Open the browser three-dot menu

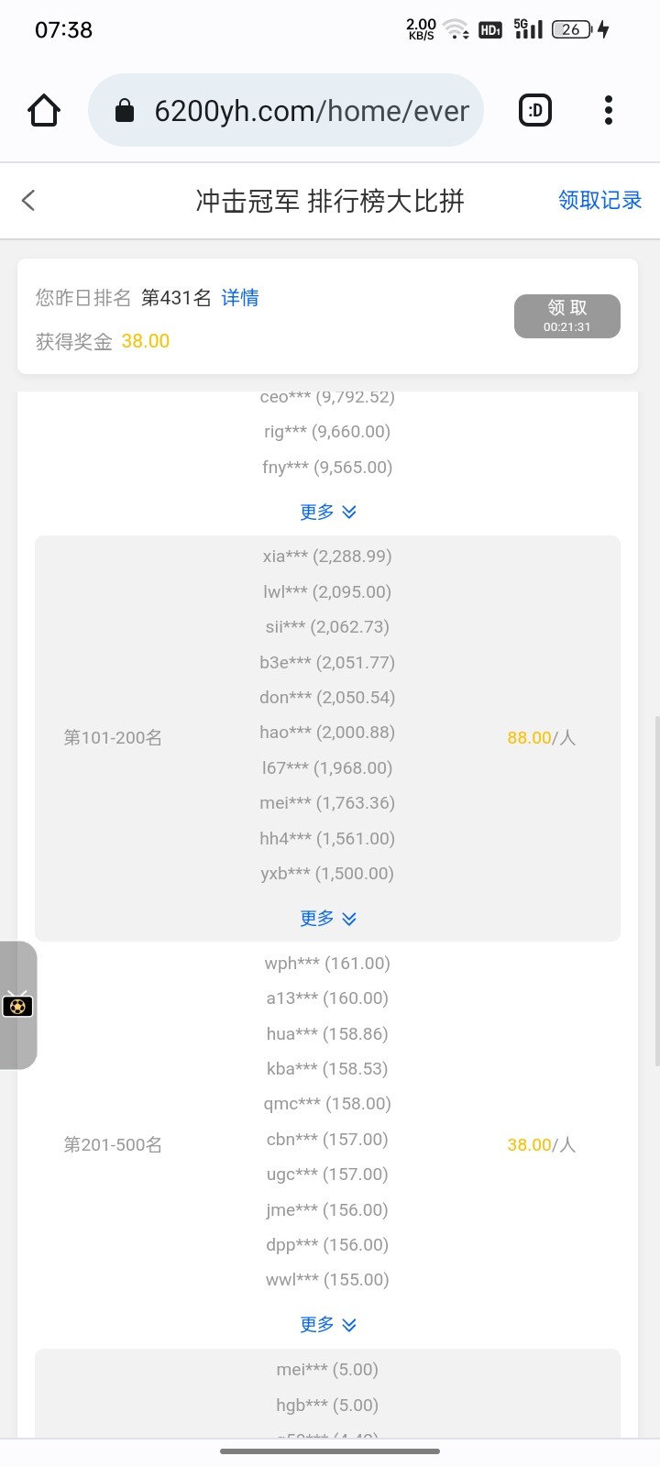(x=608, y=111)
